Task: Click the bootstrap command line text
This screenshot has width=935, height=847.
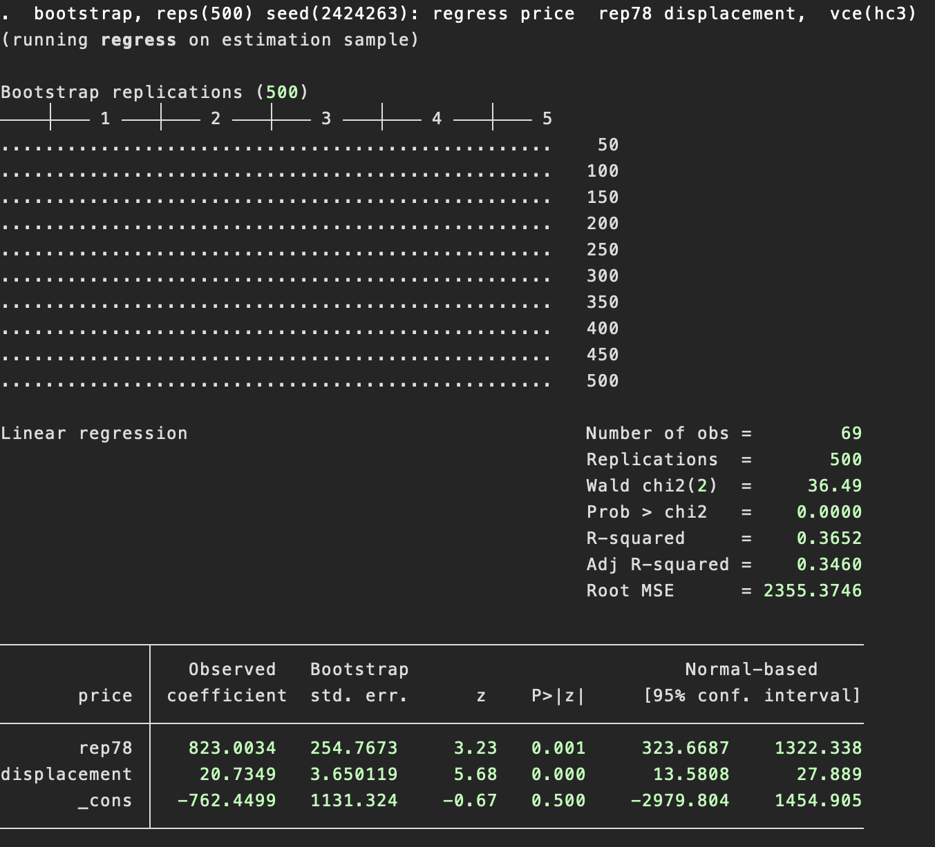Action: tap(475, 14)
